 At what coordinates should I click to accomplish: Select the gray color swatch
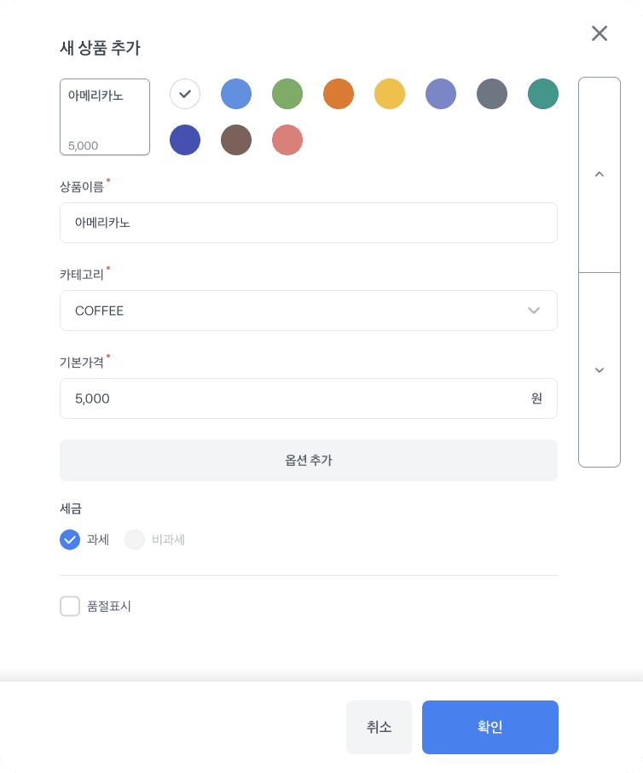click(492, 94)
